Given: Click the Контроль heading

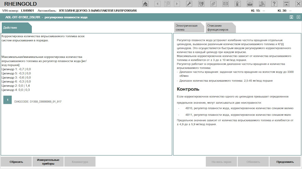Looking at the screenshot, I should pos(188,89).
